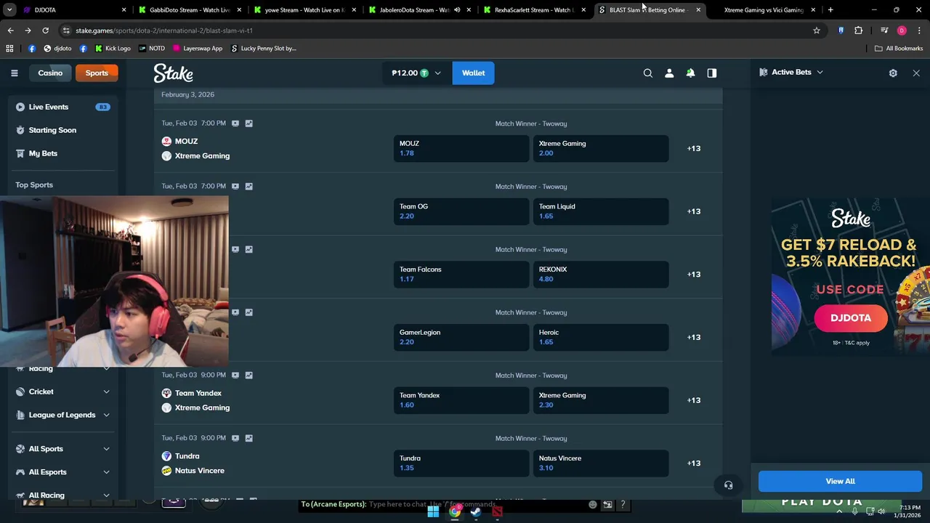Click live stream icon for Tundra match
The image size is (930, 523).
pos(235,438)
